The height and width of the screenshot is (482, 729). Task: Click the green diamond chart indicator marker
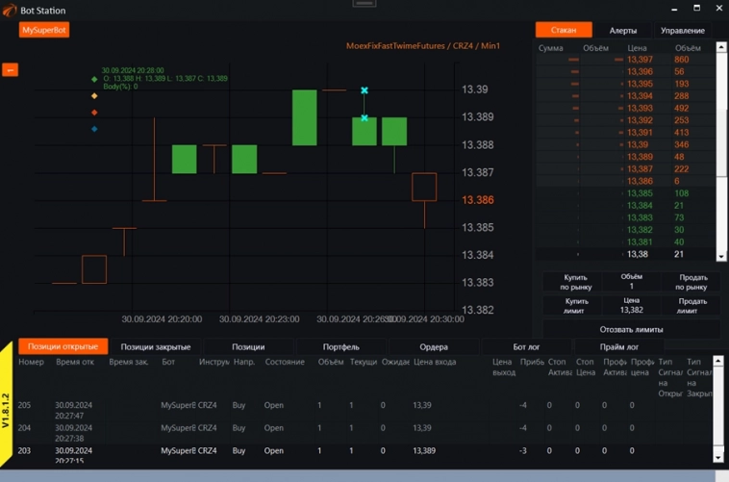[x=94, y=80]
